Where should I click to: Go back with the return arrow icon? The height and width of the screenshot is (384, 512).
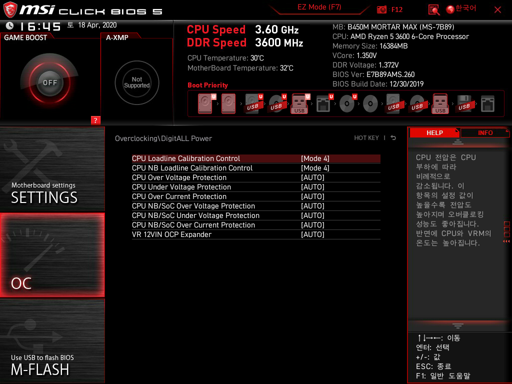pos(393,138)
